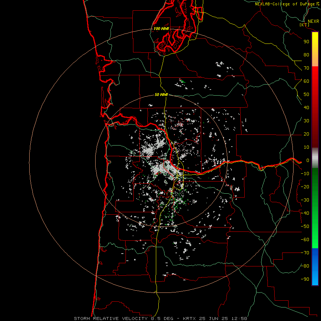The height and width of the screenshot is (321, 321).
Task: Select the -20 value on velocity scale
Action: click(305, 187)
